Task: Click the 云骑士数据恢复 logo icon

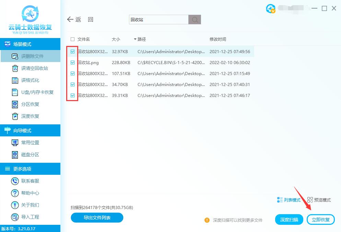Action: 30,14
